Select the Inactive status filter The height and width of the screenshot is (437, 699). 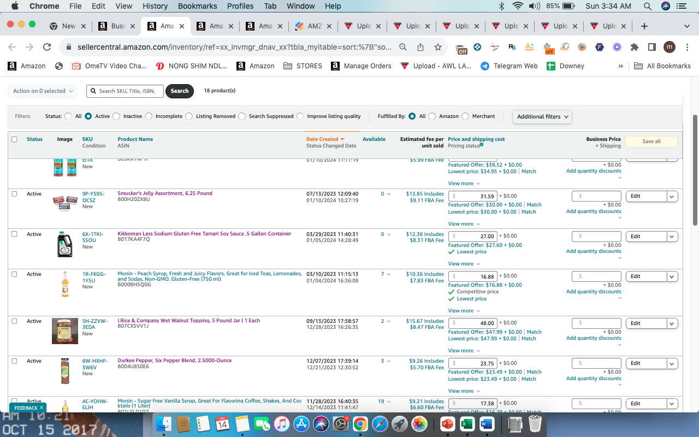[x=116, y=116]
